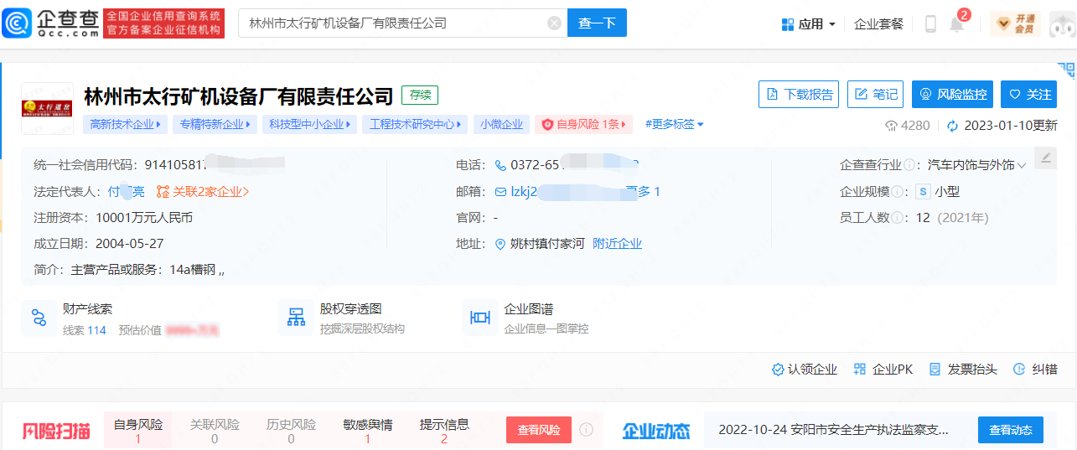Image resolution: width=1077 pixels, height=450 pixels.
Task: Click the location pin icon beside 地址
Action: tap(501, 244)
